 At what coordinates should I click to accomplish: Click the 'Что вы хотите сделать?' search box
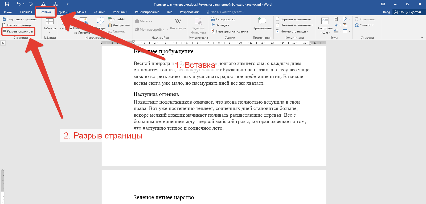coord(225,12)
